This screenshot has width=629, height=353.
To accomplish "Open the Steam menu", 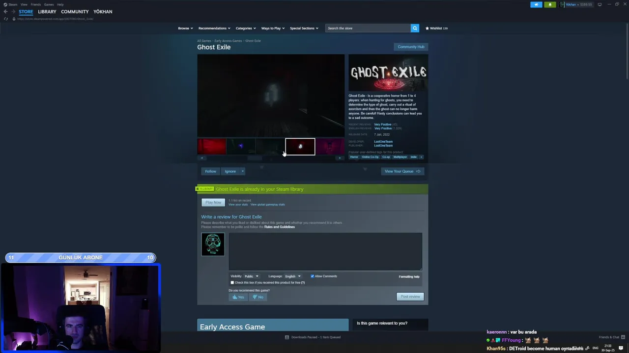I will tap(13, 4).
